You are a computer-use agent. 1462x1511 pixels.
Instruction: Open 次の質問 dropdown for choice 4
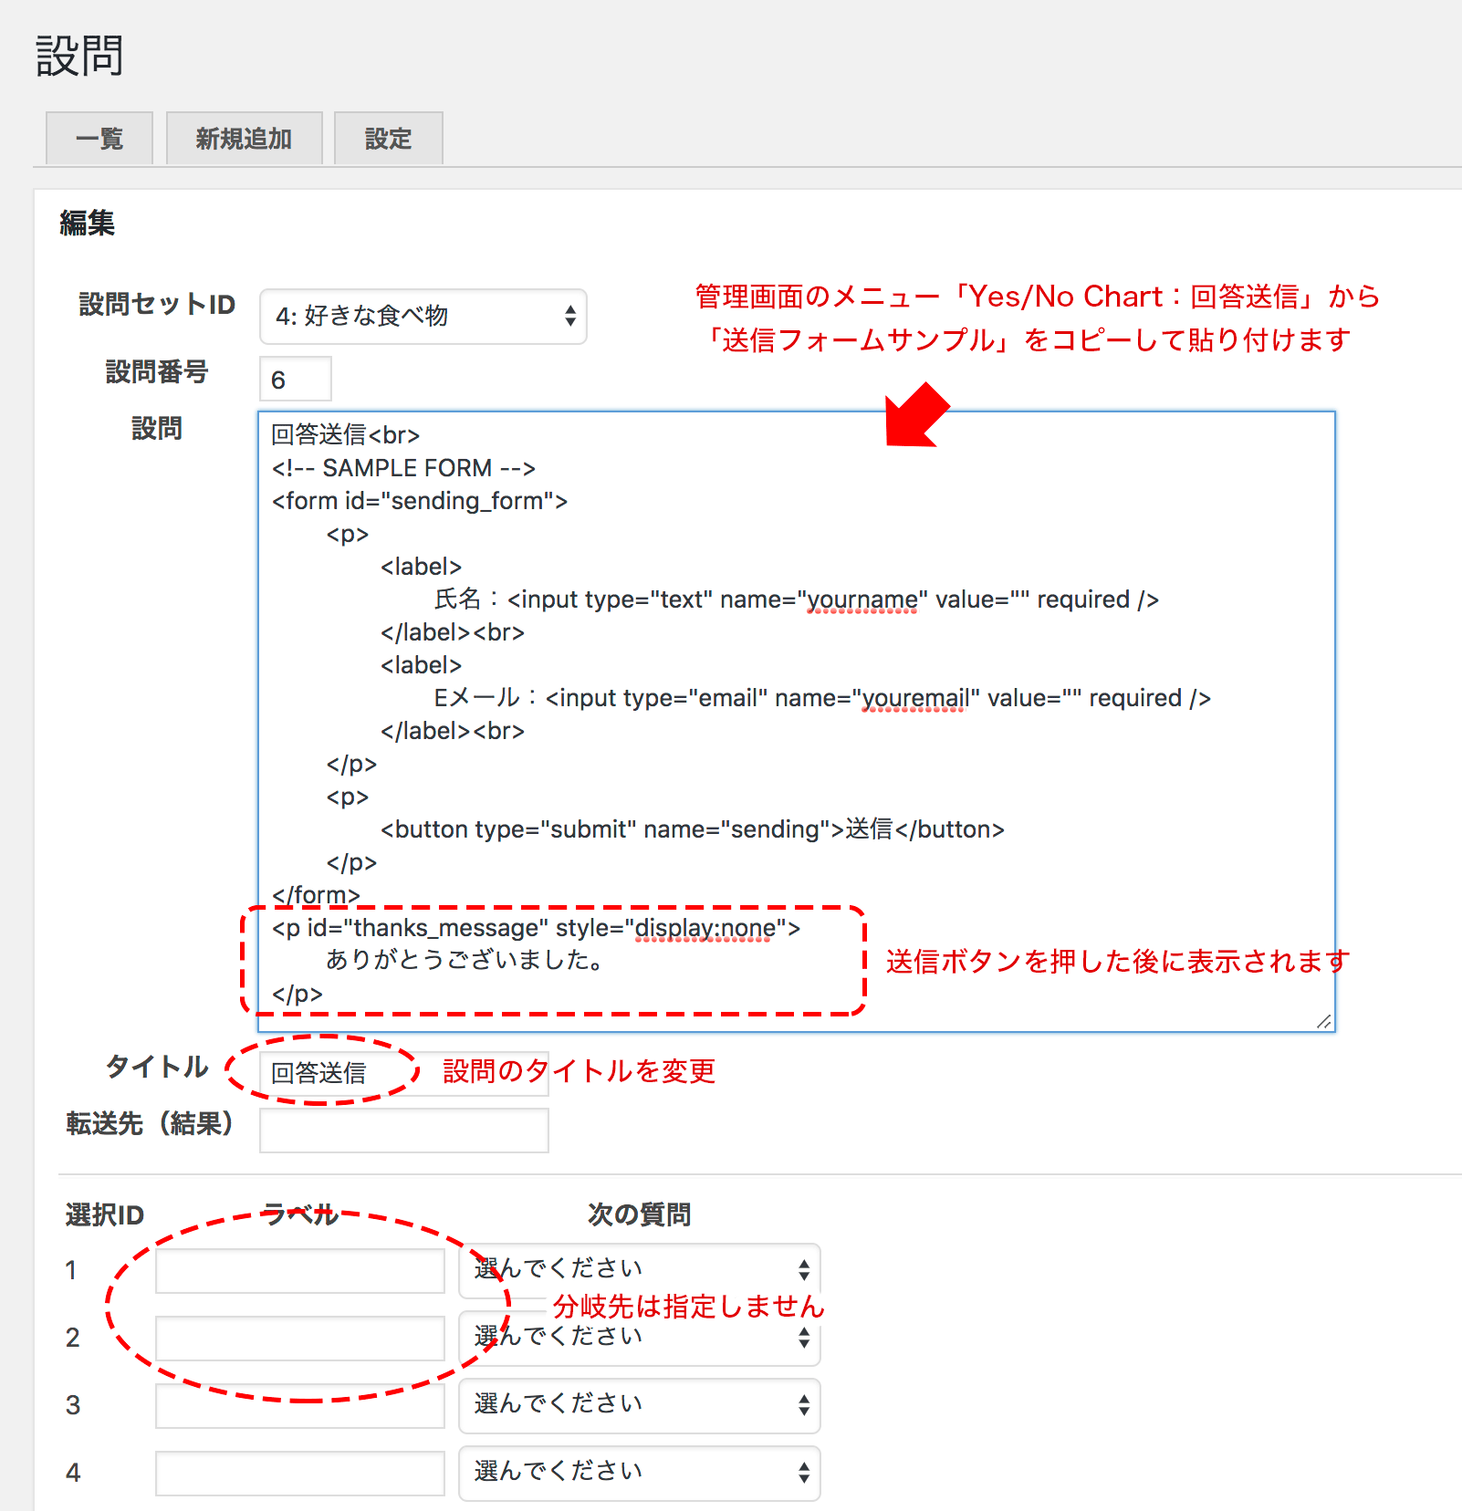click(x=639, y=1473)
